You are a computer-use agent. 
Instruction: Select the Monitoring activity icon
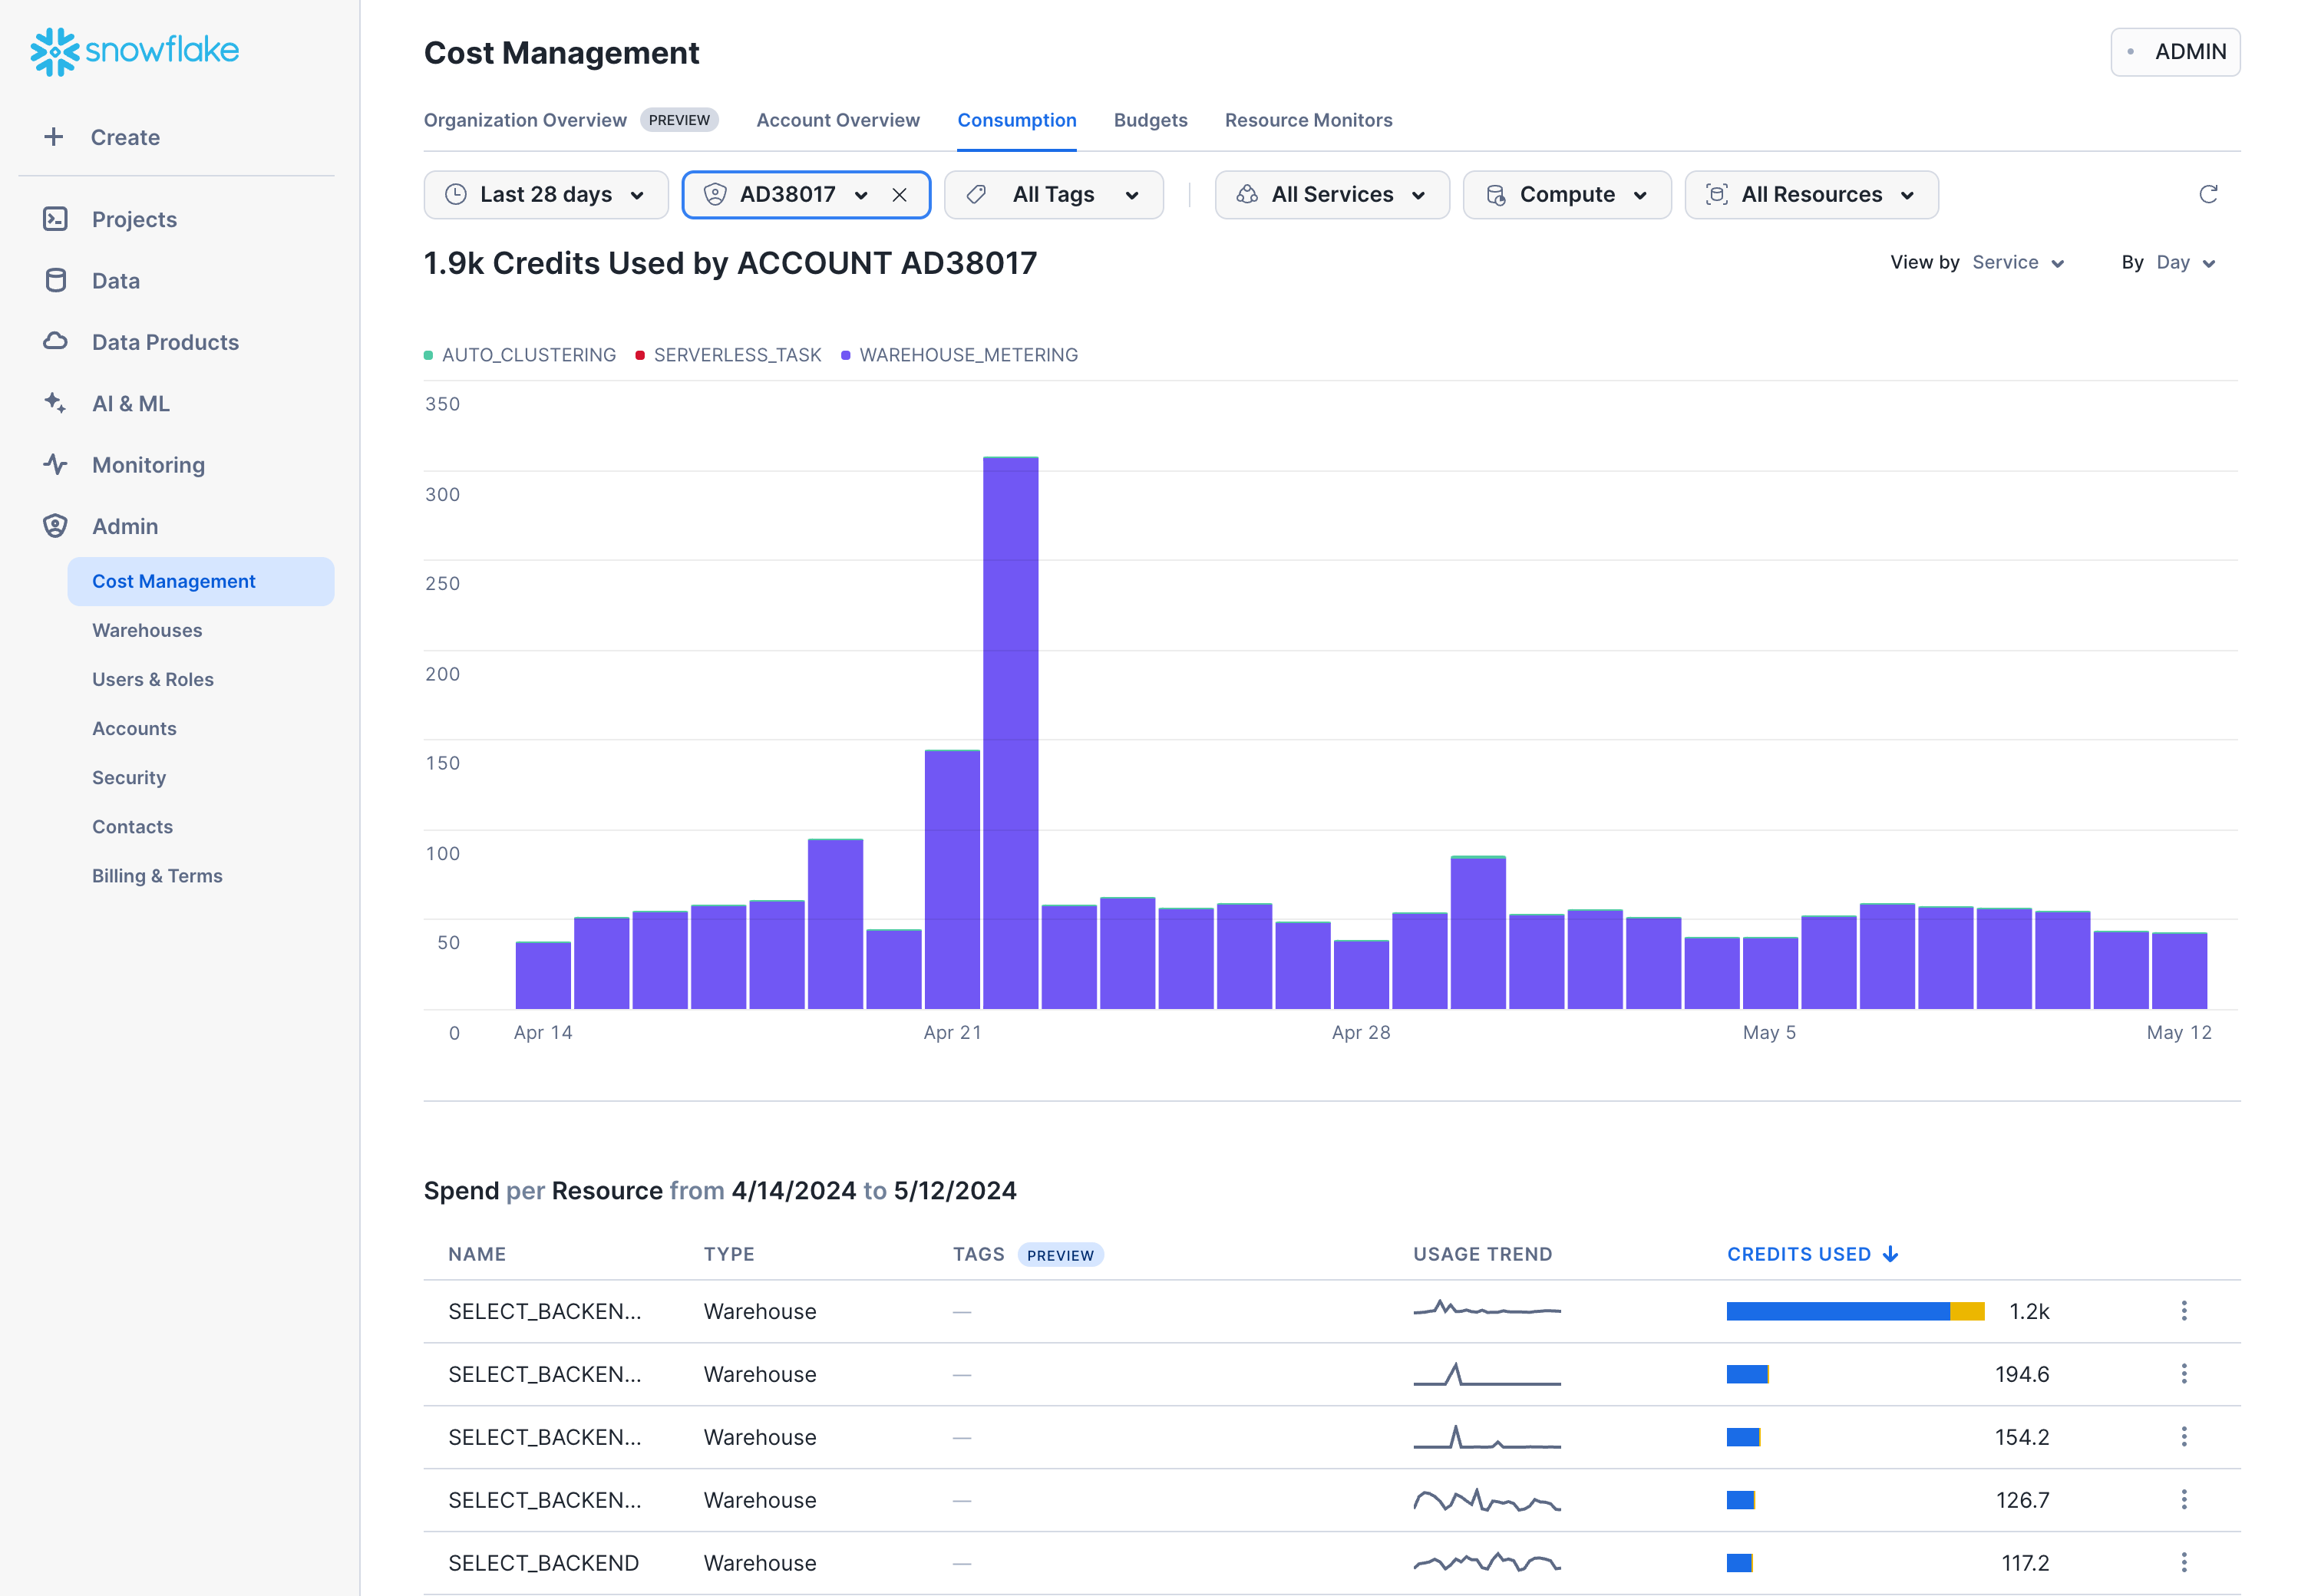click(55, 464)
